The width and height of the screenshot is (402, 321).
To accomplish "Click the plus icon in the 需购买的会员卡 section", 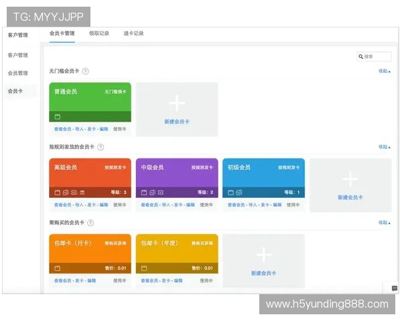I will click(x=264, y=255).
